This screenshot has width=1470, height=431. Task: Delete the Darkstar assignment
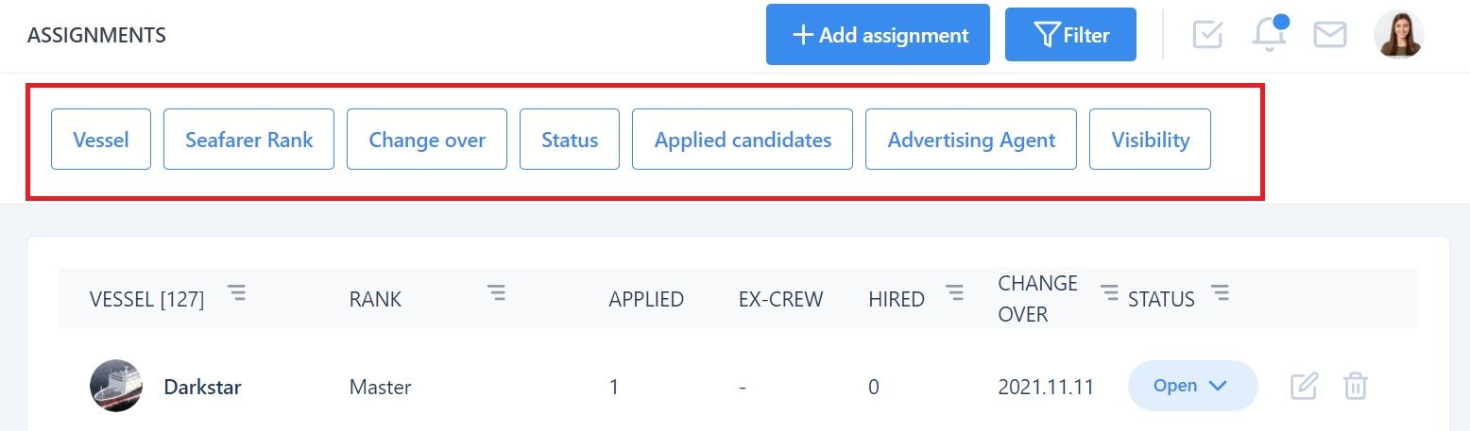[x=1356, y=386]
